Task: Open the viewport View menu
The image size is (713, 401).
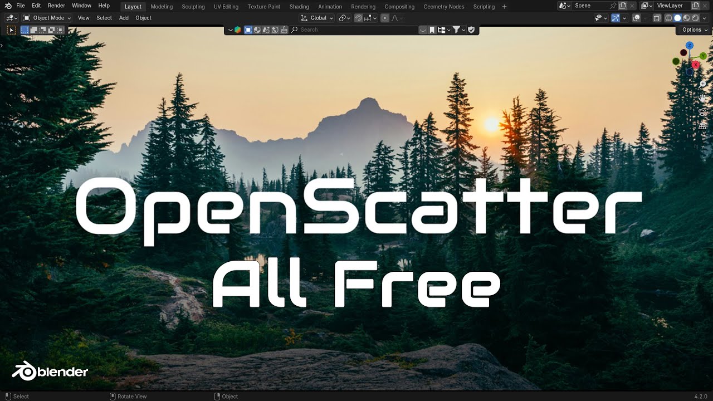Action: coord(84,18)
